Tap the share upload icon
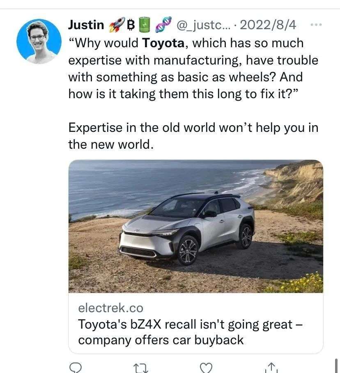 pos(271,368)
